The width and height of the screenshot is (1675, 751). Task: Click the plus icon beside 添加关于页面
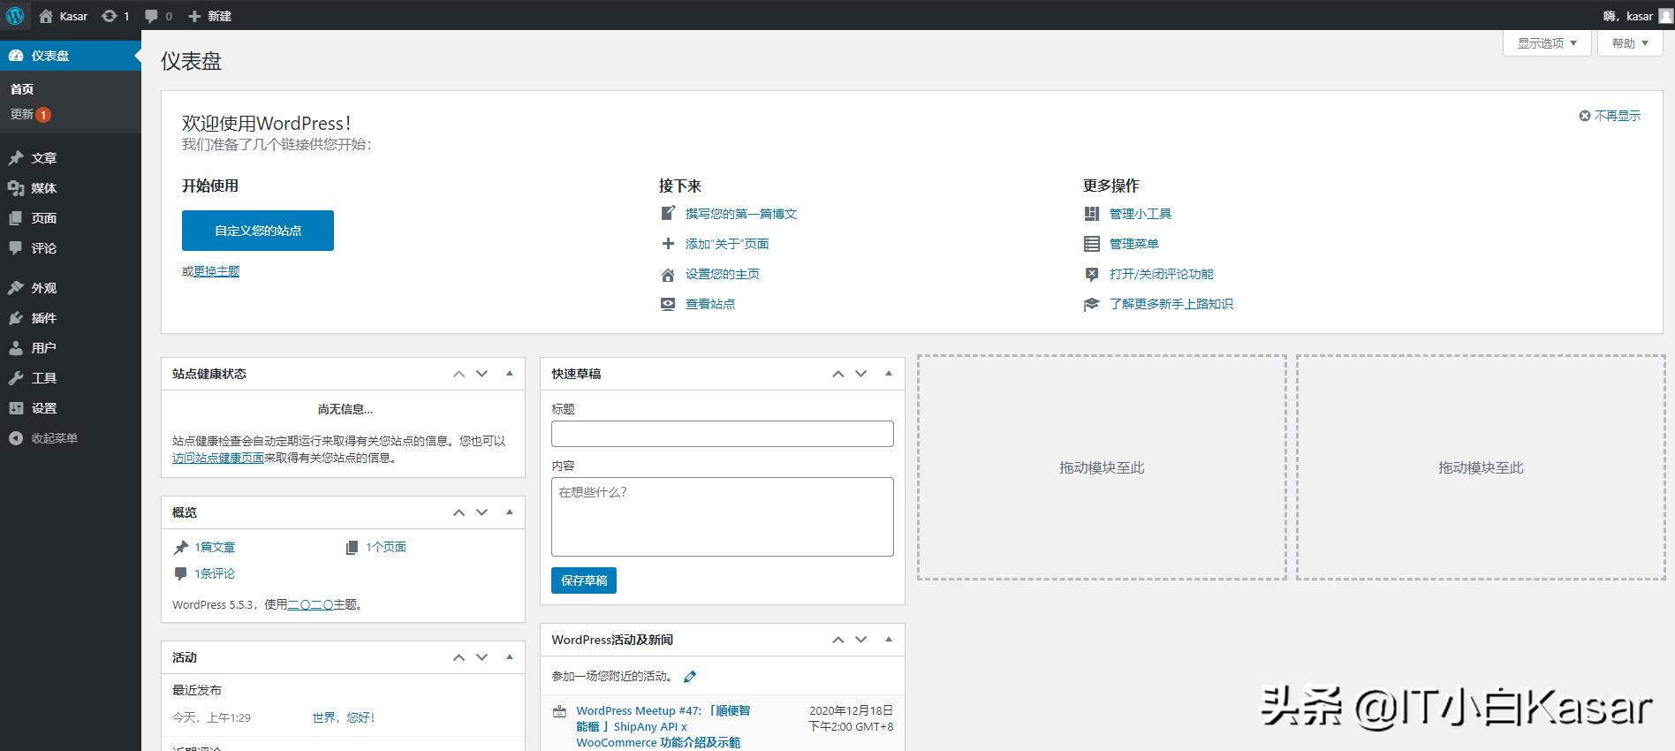[669, 243]
